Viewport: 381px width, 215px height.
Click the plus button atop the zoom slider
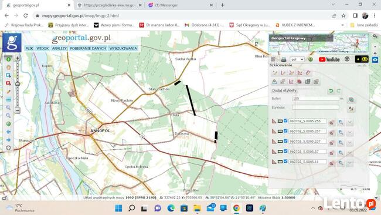[18, 58]
